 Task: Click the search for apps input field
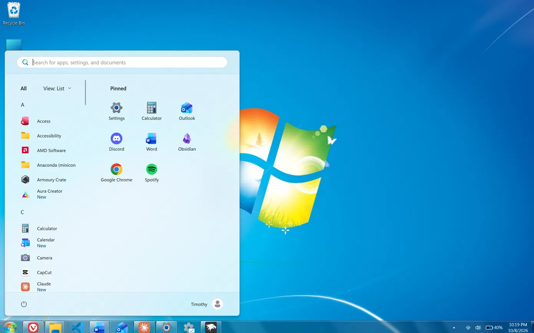point(122,63)
